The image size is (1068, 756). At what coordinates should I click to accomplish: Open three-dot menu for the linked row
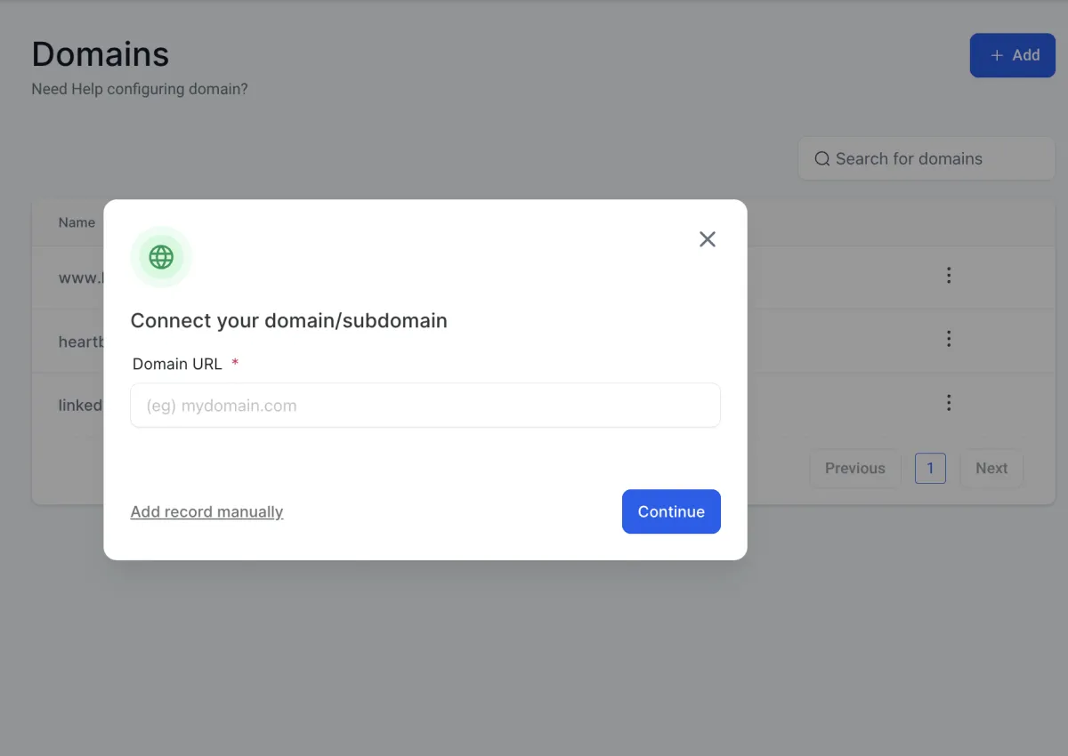(x=949, y=403)
